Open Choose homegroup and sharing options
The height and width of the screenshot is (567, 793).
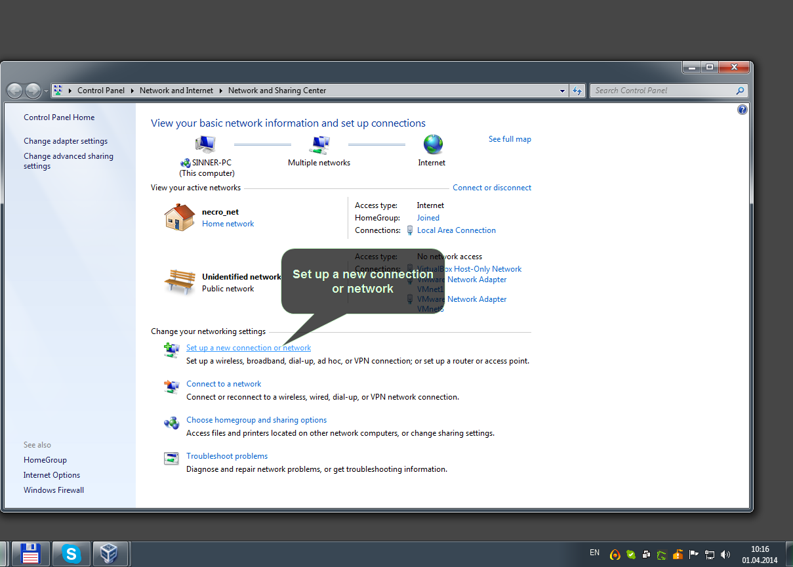(256, 420)
